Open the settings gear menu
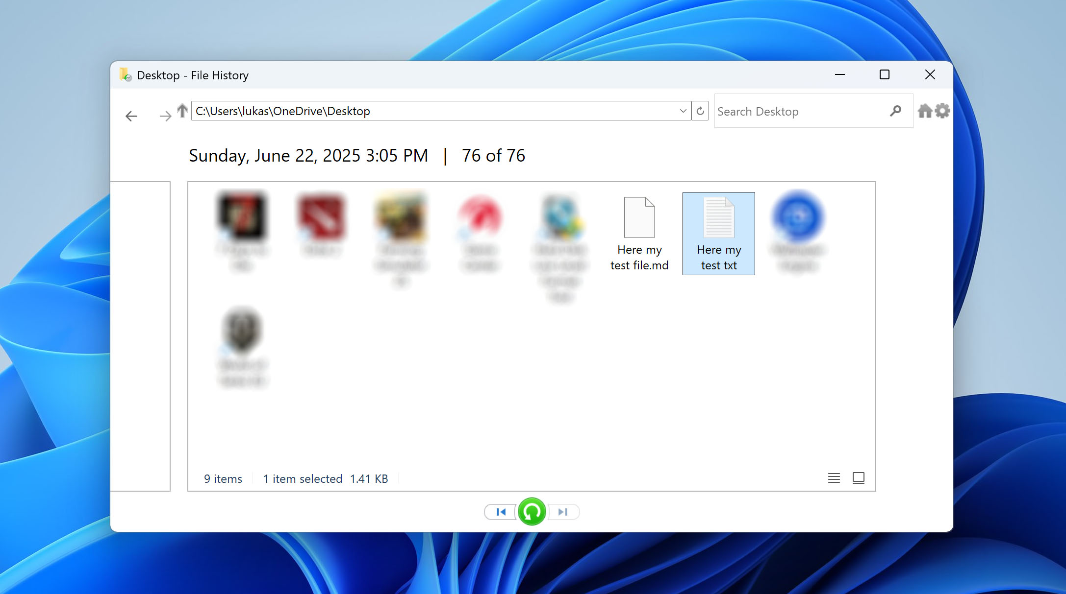This screenshot has width=1066, height=594. [942, 111]
